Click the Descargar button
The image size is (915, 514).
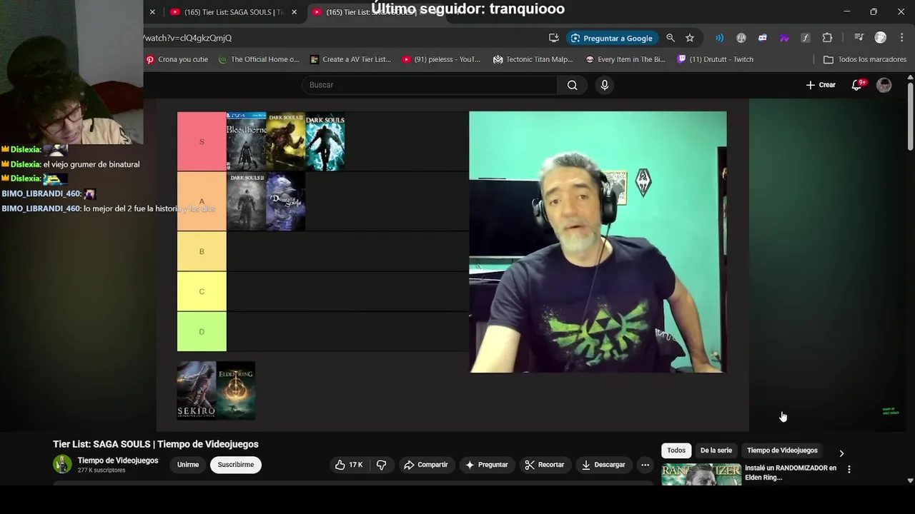click(x=603, y=465)
